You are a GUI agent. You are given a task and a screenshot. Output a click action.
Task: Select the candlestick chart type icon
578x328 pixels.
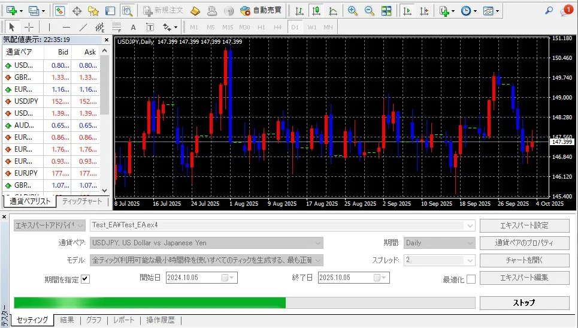pyautogui.click(x=316, y=11)
